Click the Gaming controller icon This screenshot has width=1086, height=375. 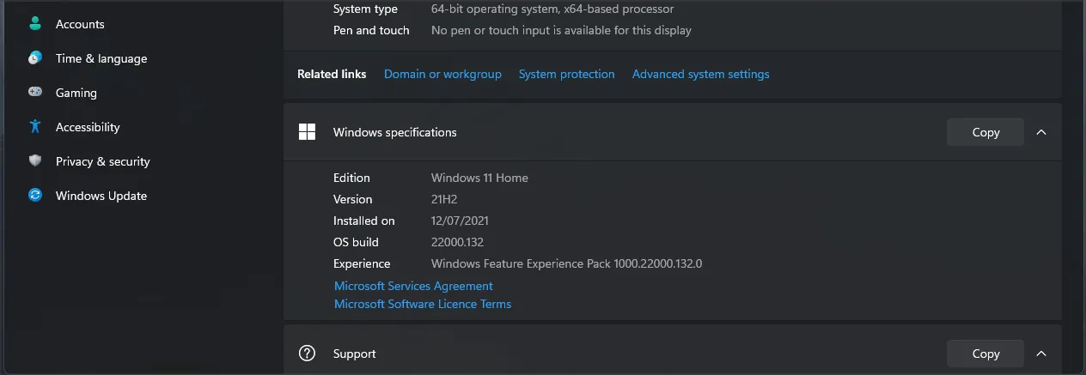35,93
